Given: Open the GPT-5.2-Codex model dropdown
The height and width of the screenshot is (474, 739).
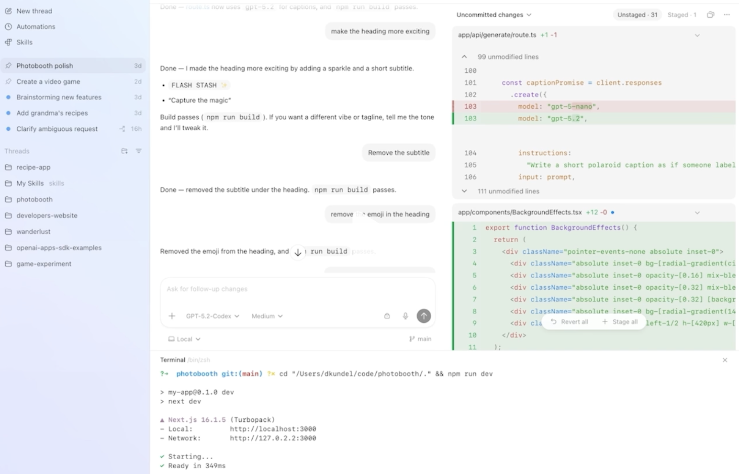Looking at the screenshot, I should pyautogui.click(x=213, y=316).
